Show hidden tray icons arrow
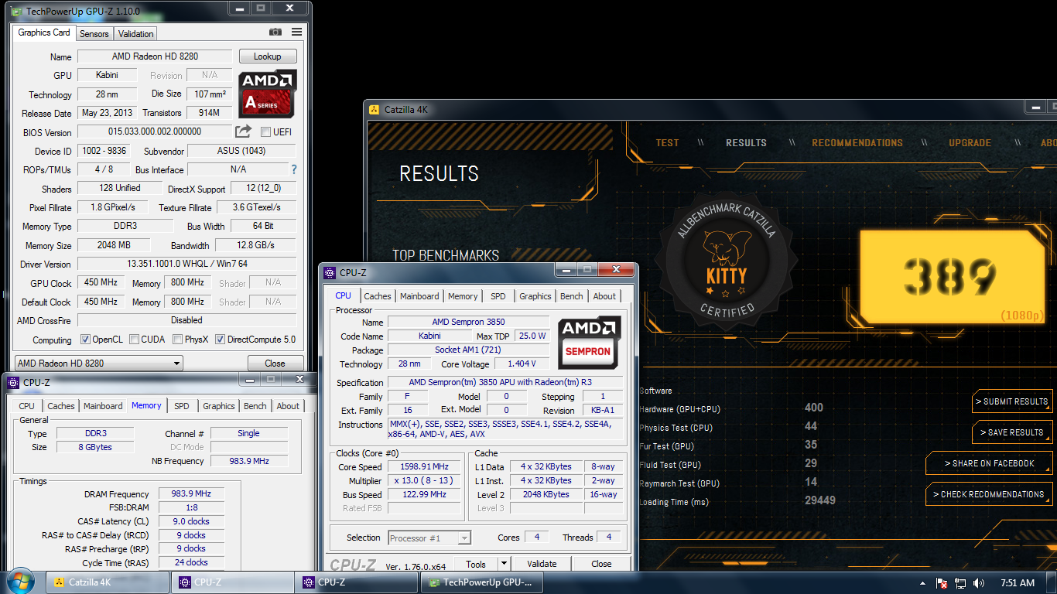 tap(922, 583)
